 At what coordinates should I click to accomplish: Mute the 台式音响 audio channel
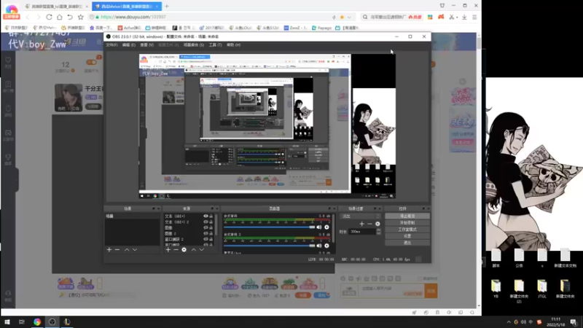point(319,227)
